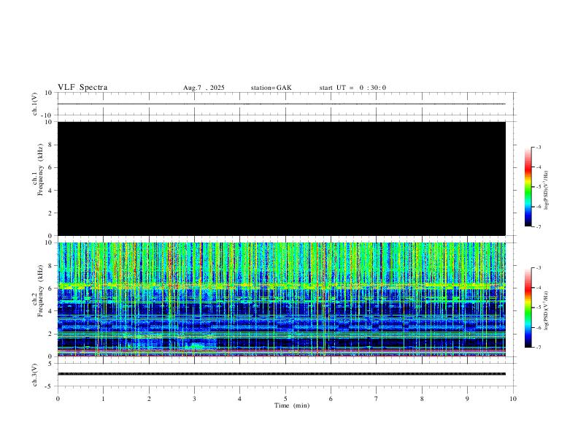Click time axis tick label "7"
Screen dimensions: 578x447
click(x=377, y=399)
